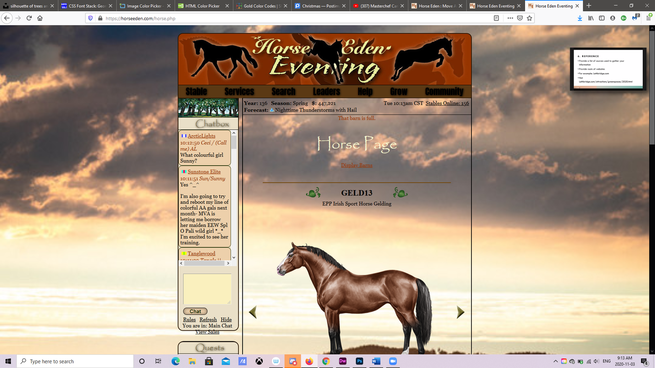
Task: Open Tanglewood profile link in chat
Action: point(201,254)
